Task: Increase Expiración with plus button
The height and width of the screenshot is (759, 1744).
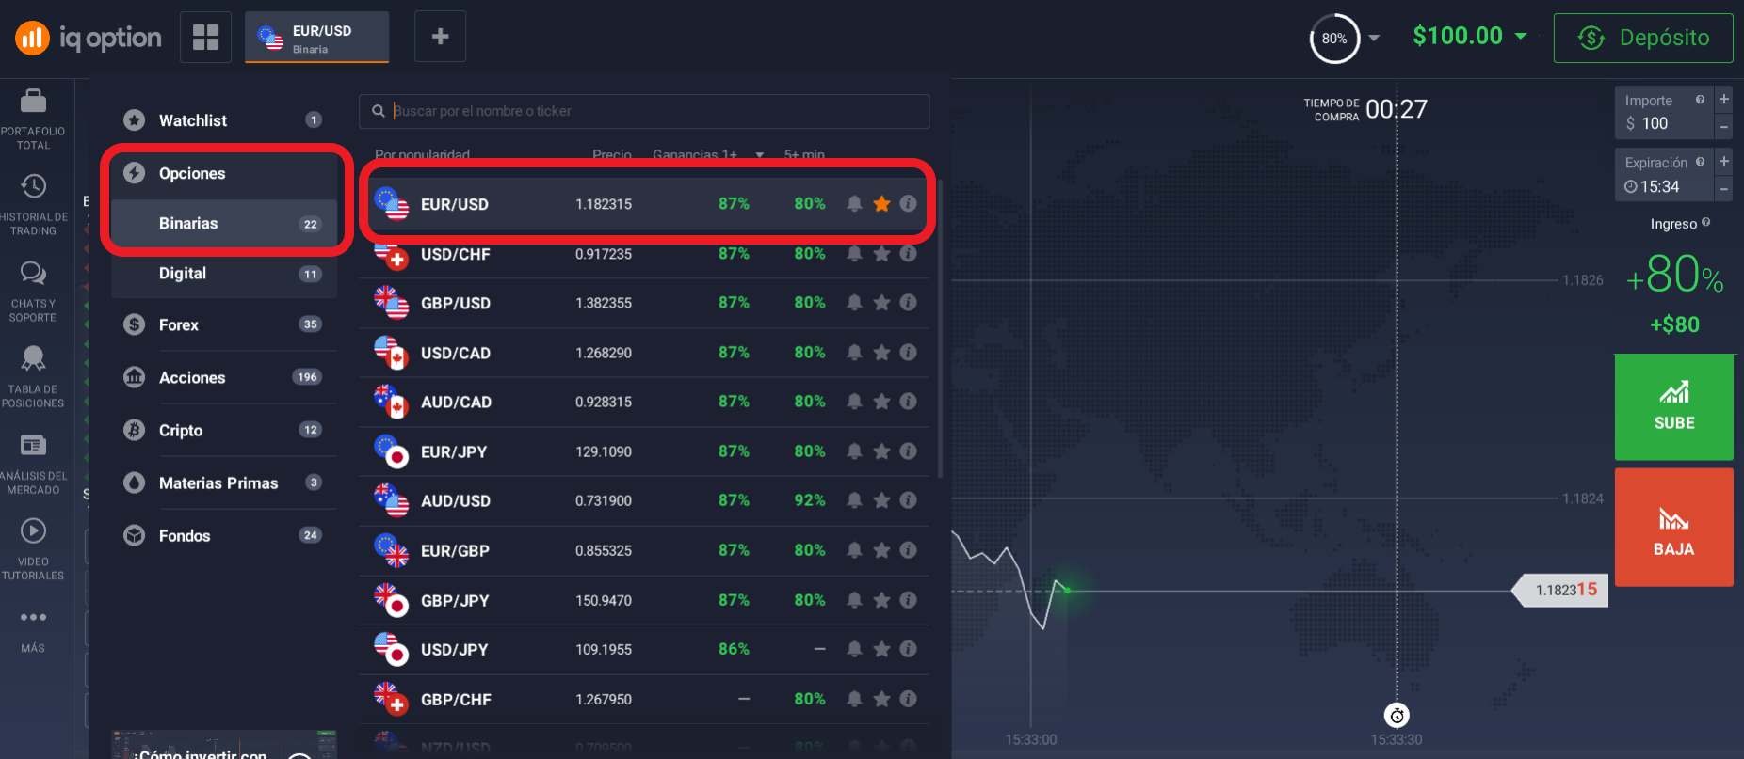Action: 1723,161
